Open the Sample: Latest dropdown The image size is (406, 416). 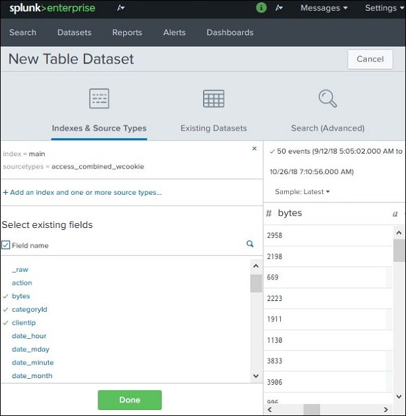302,192
